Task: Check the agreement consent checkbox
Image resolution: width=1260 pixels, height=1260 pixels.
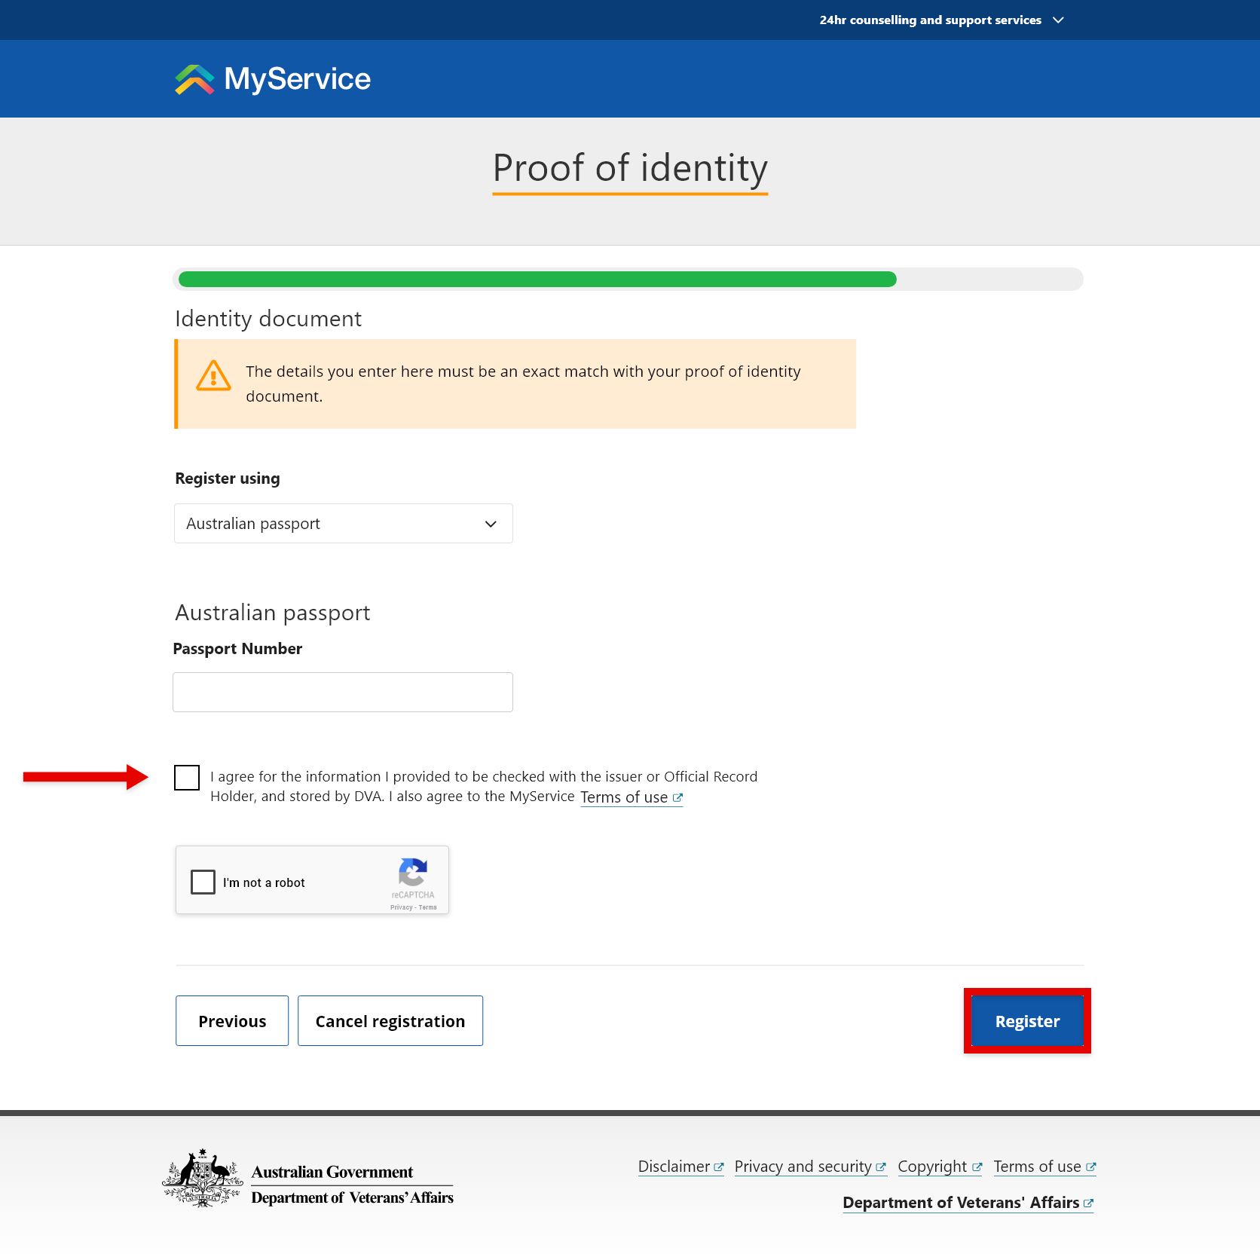Action: click(x=186, y=777)
